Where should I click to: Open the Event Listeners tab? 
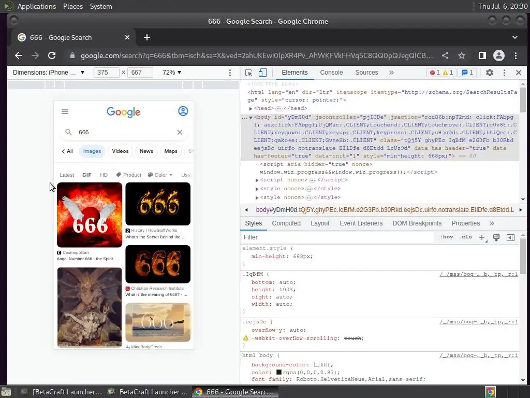click(361, 223)
